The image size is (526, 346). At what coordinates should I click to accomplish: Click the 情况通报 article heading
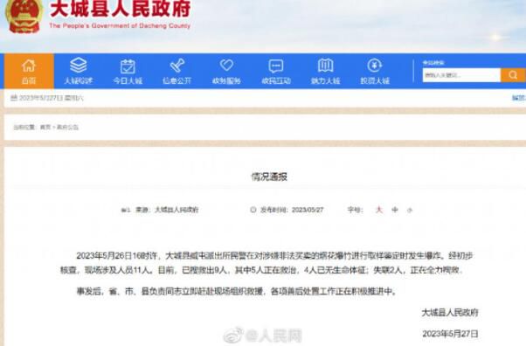(269, 176)
